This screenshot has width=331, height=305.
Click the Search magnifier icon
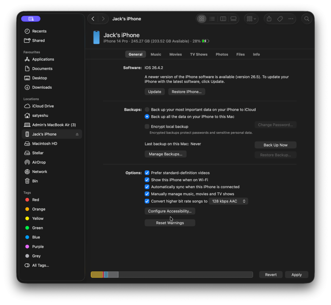coord(306,19)
